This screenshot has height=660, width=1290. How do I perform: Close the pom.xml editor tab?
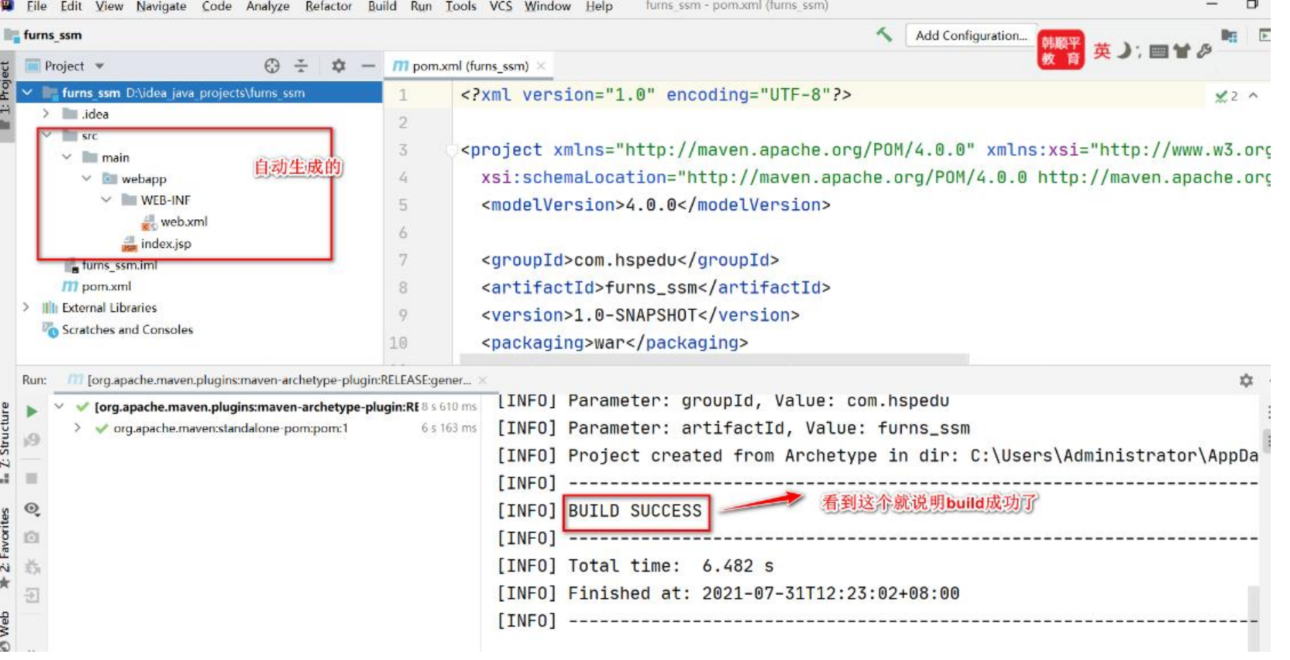[x=541, y=66]
